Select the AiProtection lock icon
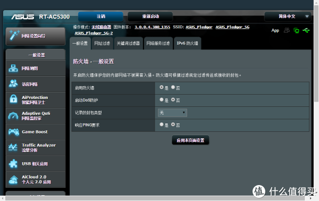Image resolution: width=319 pixels, height=201 pixels. pos(13,99)
